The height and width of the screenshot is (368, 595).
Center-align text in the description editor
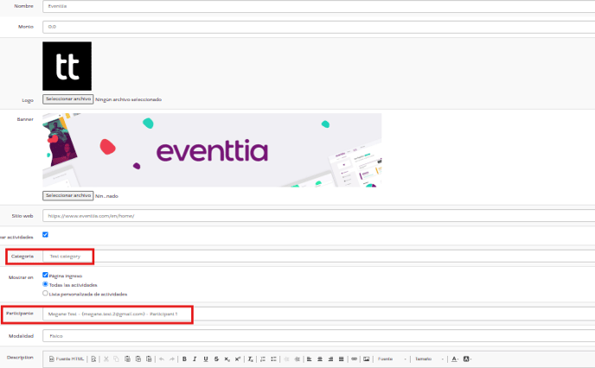[320, 358]
